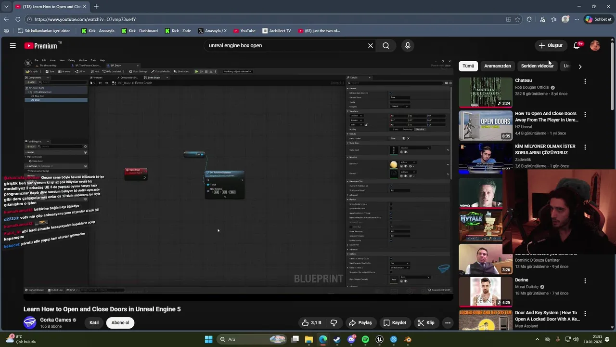Open Anasayfa / X bookmark

[x=212, y=31]
